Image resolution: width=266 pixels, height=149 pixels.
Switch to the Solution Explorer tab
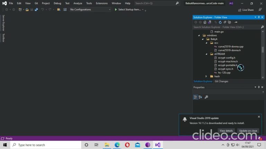[x=203, y=81]
